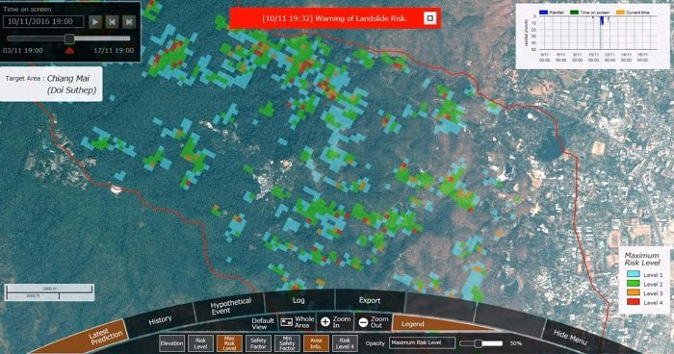Click the red current-time marker under the slider
This screenshot has width=674, height=354.
point(69,51)
